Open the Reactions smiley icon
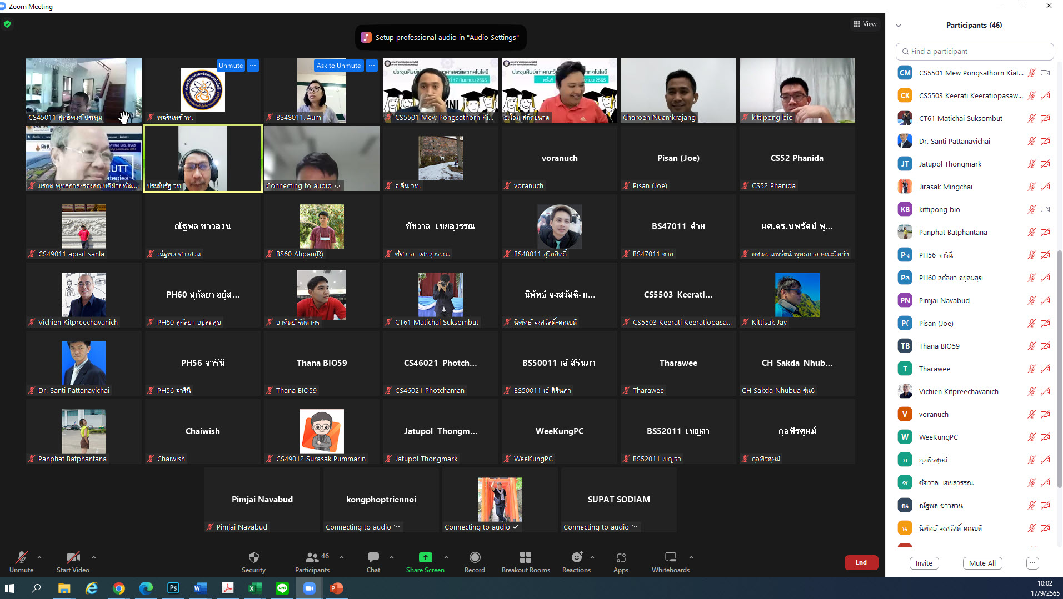This screenshot has width=1063, height=599. click(x=577, y=557)
